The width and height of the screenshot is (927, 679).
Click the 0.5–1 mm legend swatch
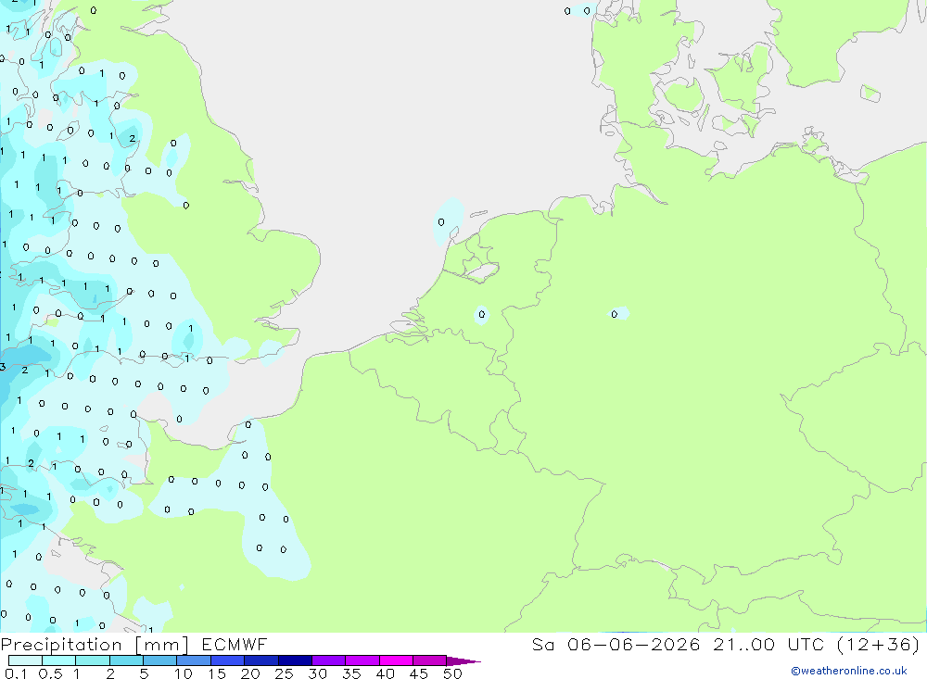pos(59,660)
